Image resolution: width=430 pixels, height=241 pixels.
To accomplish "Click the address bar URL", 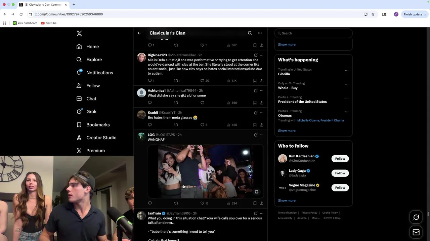I will pos(69,14).
